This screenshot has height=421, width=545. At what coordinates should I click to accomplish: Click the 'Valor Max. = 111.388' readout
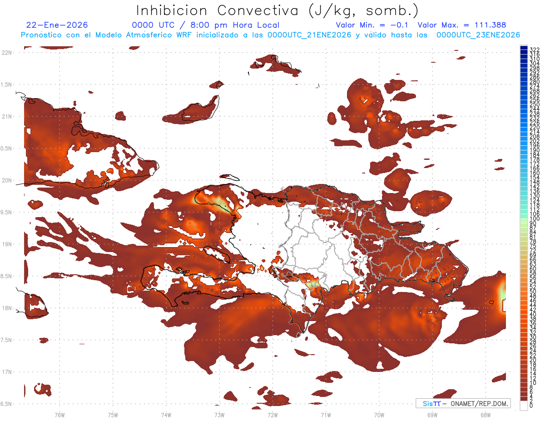pos(462,25)
